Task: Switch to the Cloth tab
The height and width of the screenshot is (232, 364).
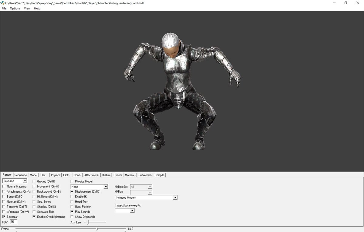Action: coord(66,175)
